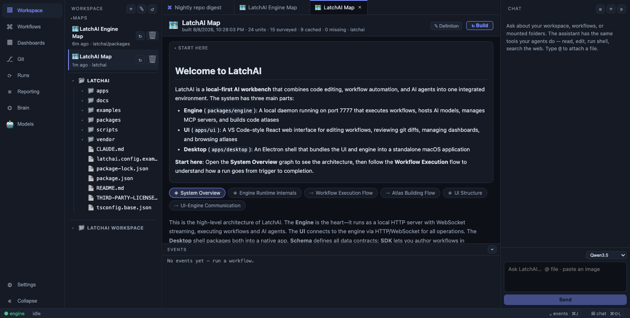Switch to LatchAI Engine Map tab
This screenshot has width=630, height=318.
point(272,7)
